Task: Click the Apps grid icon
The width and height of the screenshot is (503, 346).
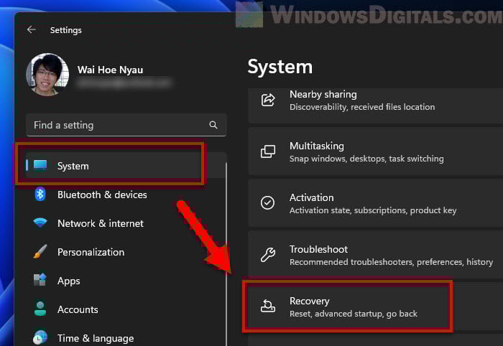Action: click(40, 280)
